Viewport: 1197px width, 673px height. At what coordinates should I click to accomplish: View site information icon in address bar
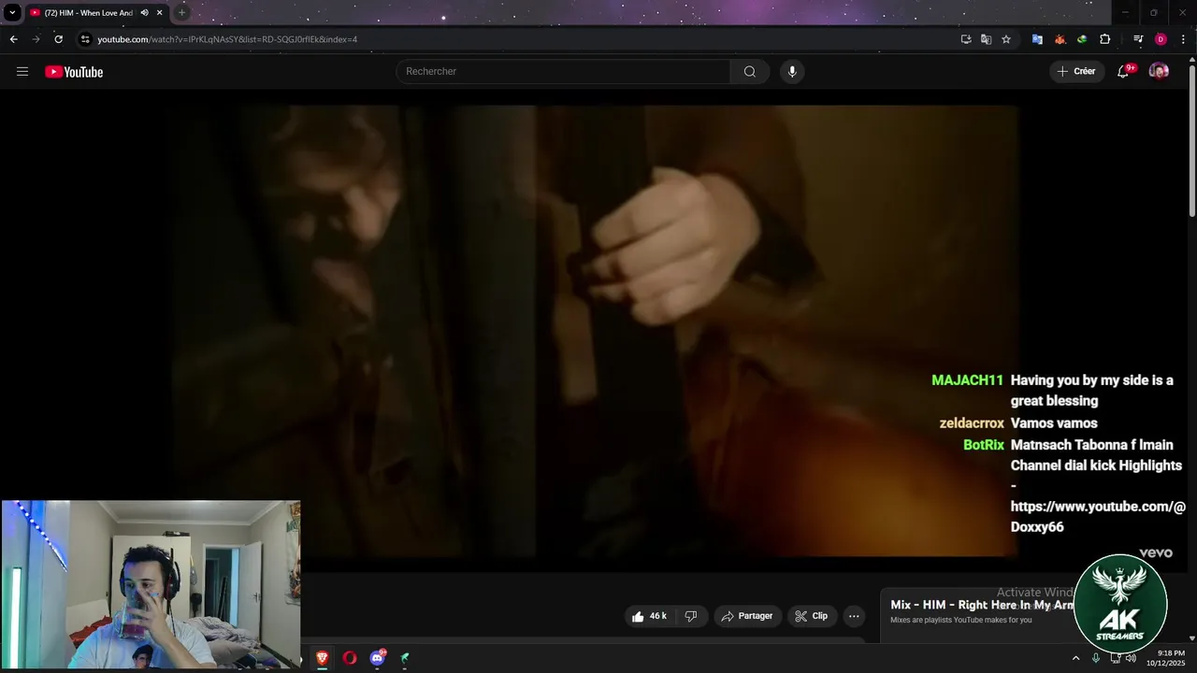[x=85, y=39]
